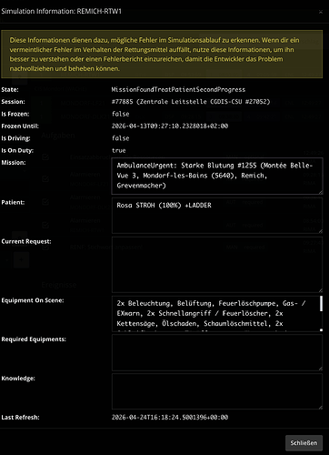
Task: Click the Required Equipments: label
Action: pyautogui.click(x=34, y=339)
